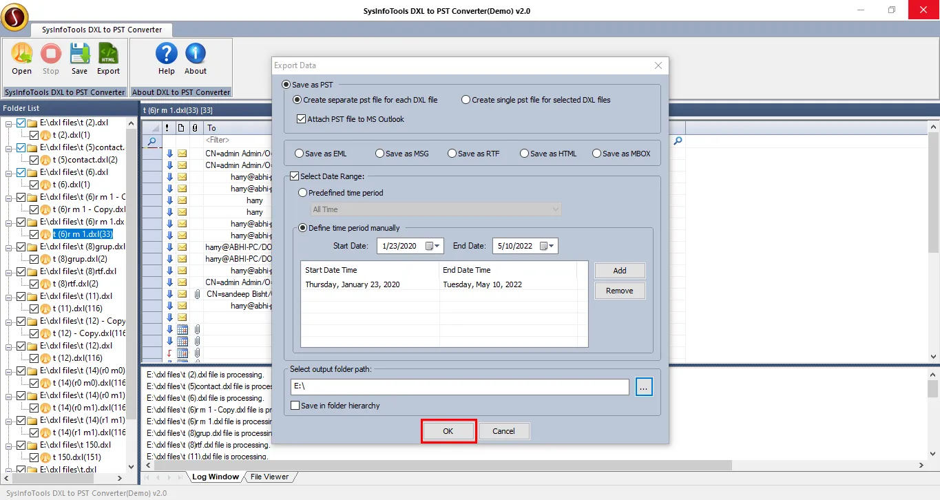Click the file icon beside t (8)grup.dxl(2)
Viewport: 940px width, 500px height.
click(x=45, y=259)
